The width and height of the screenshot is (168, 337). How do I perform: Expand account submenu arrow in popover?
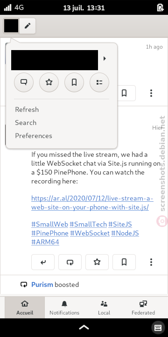105,59
